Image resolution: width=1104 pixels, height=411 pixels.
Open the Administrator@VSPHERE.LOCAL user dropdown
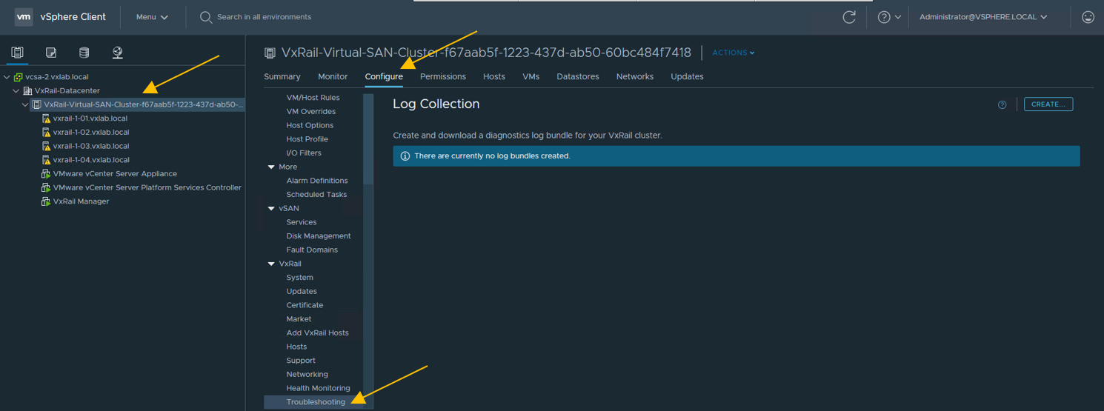tap(982, 17)
